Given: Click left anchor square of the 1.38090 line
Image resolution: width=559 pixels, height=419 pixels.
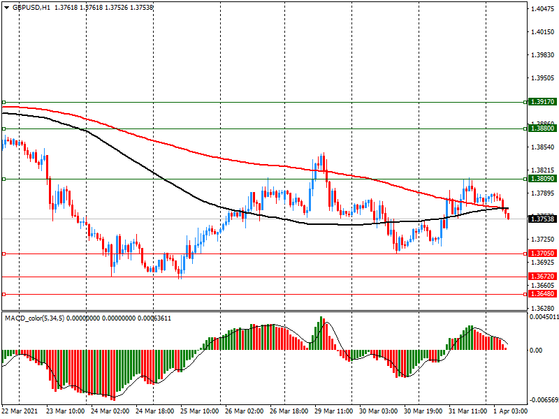Looking at the screenshot, I should 3,179.
